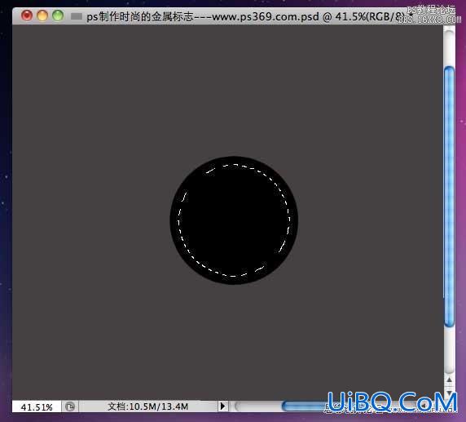The height and width of the screenshot is (422, 466).
Task: Click the vertical scrollbar up arrow
Action: click(449, 380)
